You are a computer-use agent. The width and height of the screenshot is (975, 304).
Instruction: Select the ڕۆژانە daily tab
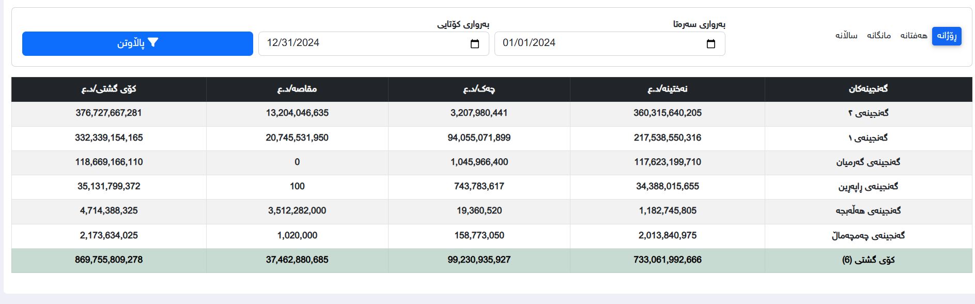pyautogui.click(x=946, y=36)
